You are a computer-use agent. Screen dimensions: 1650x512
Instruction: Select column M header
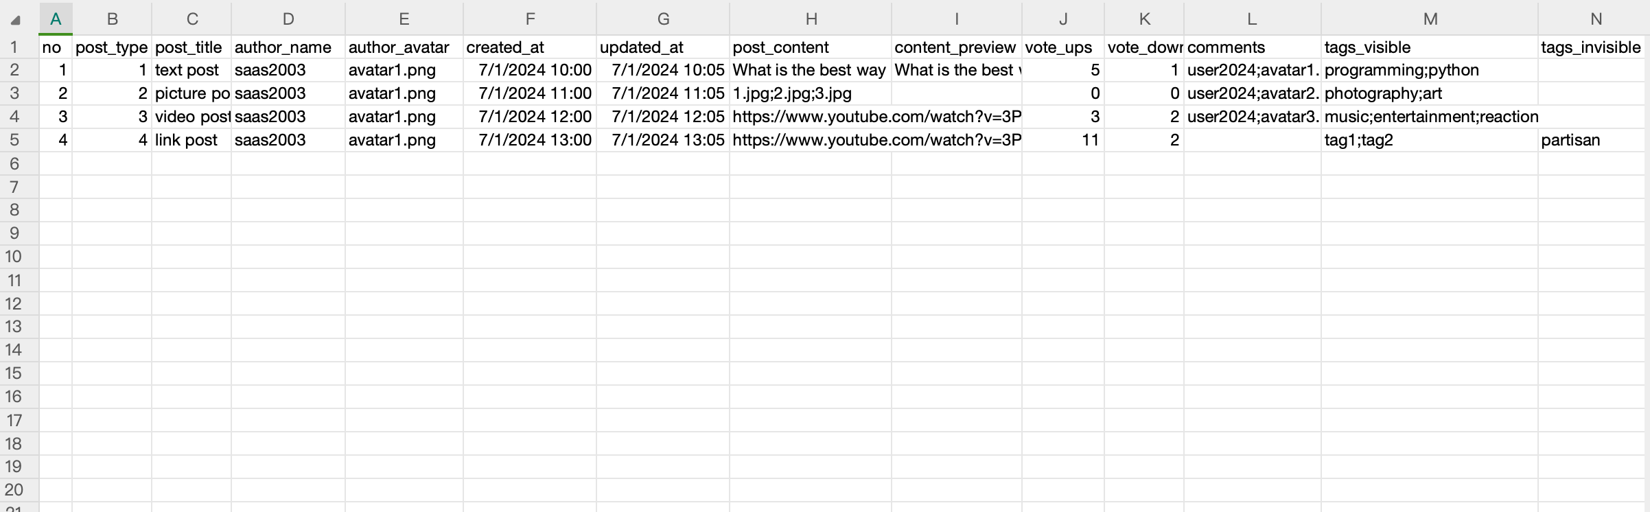click(x=1430, y=19)
